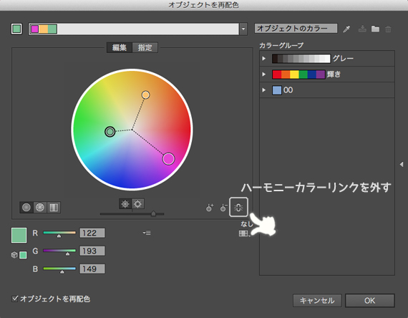
Task: Click the R value slider
Action: click(x=59, y=233)
